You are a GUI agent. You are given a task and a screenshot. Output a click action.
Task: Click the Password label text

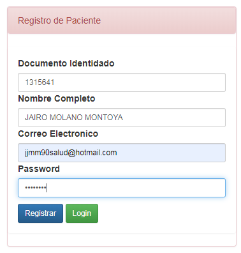tap(39, 169)
